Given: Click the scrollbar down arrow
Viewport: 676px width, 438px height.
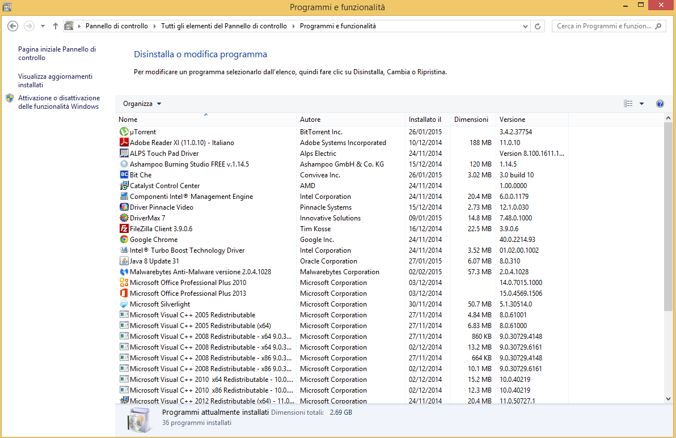Looking at the screenshot, I should point(668,399).
